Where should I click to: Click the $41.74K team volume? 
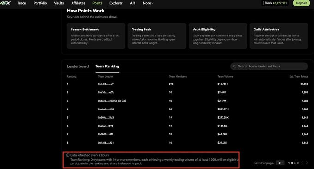coord(223,134)
